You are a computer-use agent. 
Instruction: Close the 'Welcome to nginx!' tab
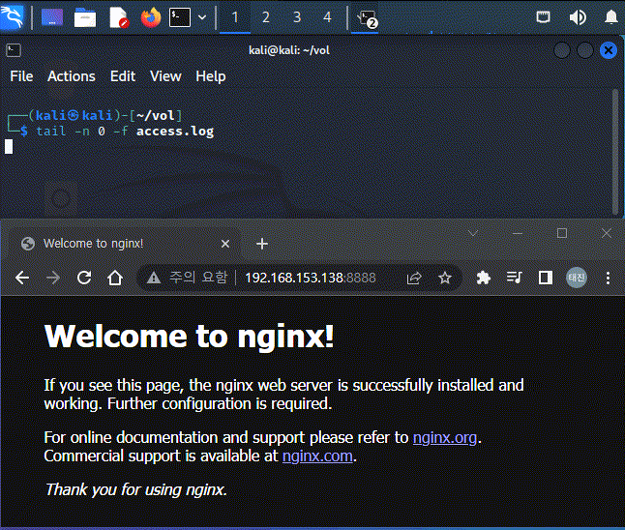(x=225, y=244)
